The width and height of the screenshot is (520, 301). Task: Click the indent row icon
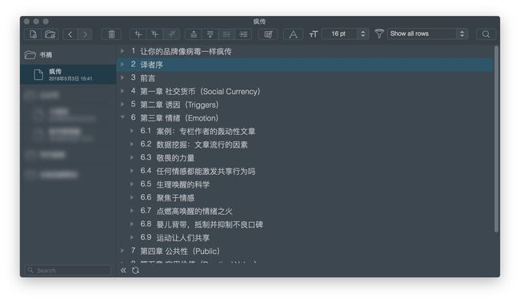[243, 34]
